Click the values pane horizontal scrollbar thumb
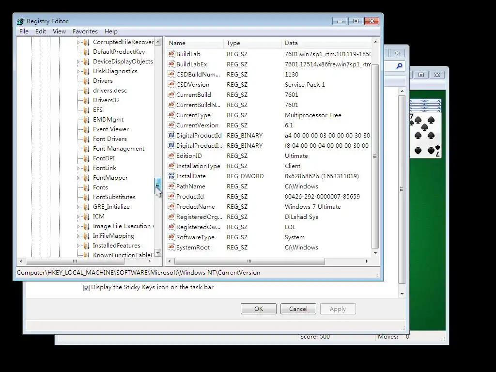The width and height of the screenshot is (496, 372). point(249,261)
